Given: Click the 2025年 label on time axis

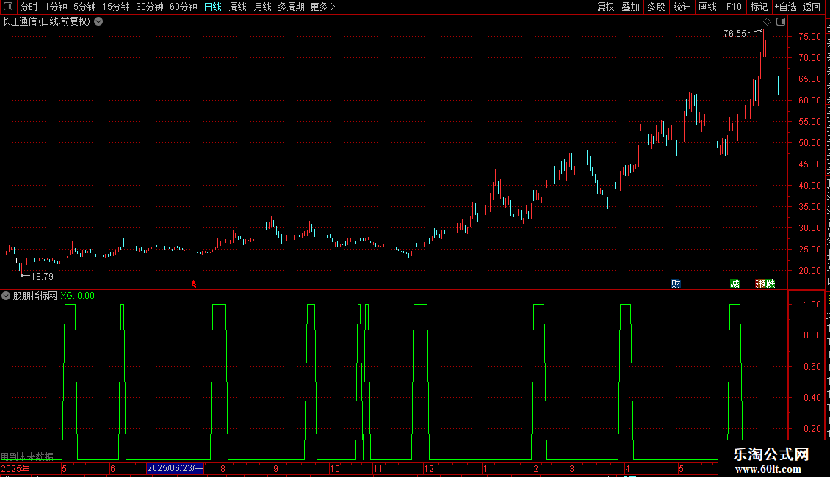Looking at the screenshot, I should (15, 468).
